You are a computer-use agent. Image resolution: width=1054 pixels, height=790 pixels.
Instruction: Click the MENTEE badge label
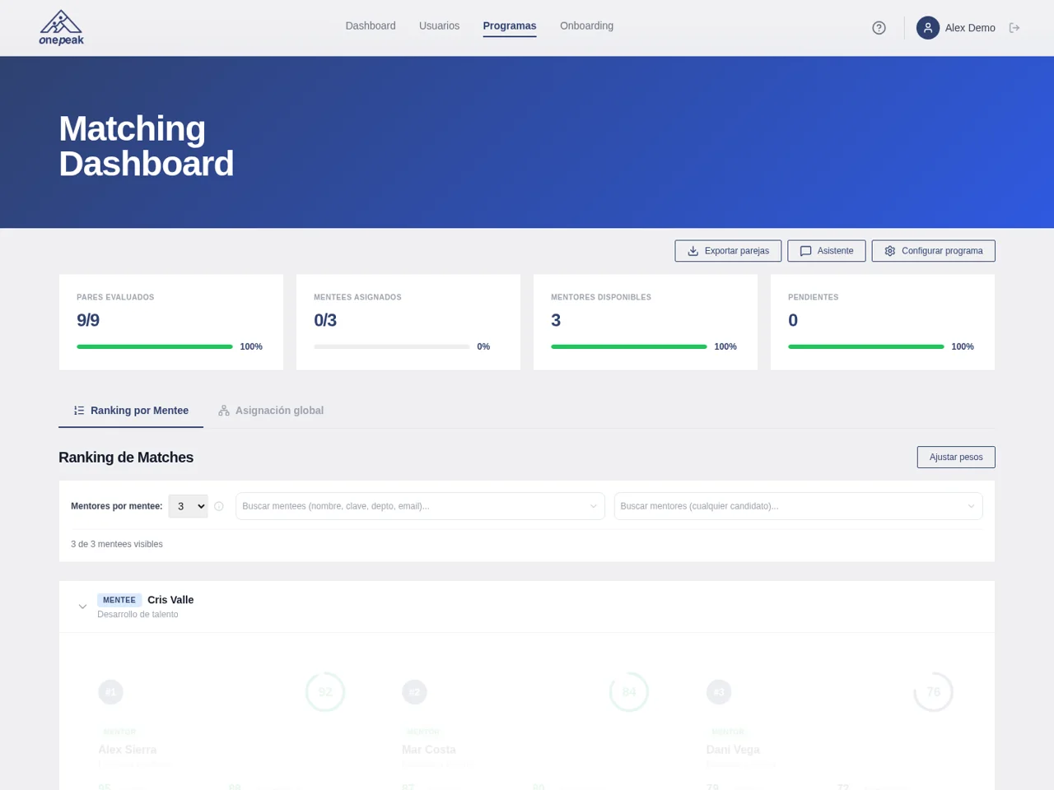pos(119,600)
